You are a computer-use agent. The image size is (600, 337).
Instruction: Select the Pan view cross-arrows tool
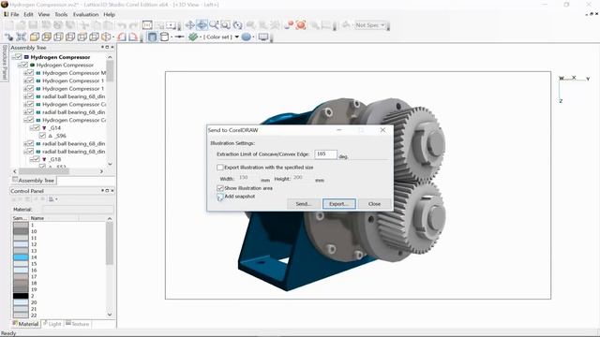pyautogui.click(x=189, y=25)
